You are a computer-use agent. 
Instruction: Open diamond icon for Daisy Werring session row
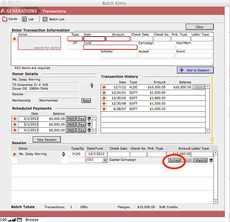click(x=15, y=154)
